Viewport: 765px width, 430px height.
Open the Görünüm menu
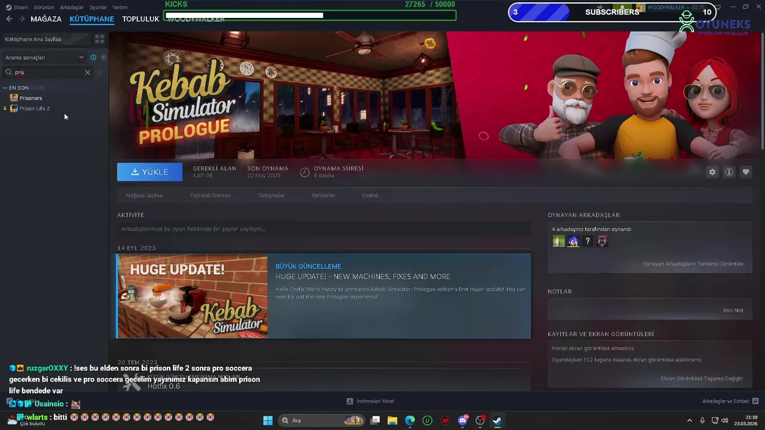click(x=44, y=7)
